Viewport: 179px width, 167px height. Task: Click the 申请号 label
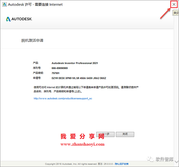click(37, 78)
